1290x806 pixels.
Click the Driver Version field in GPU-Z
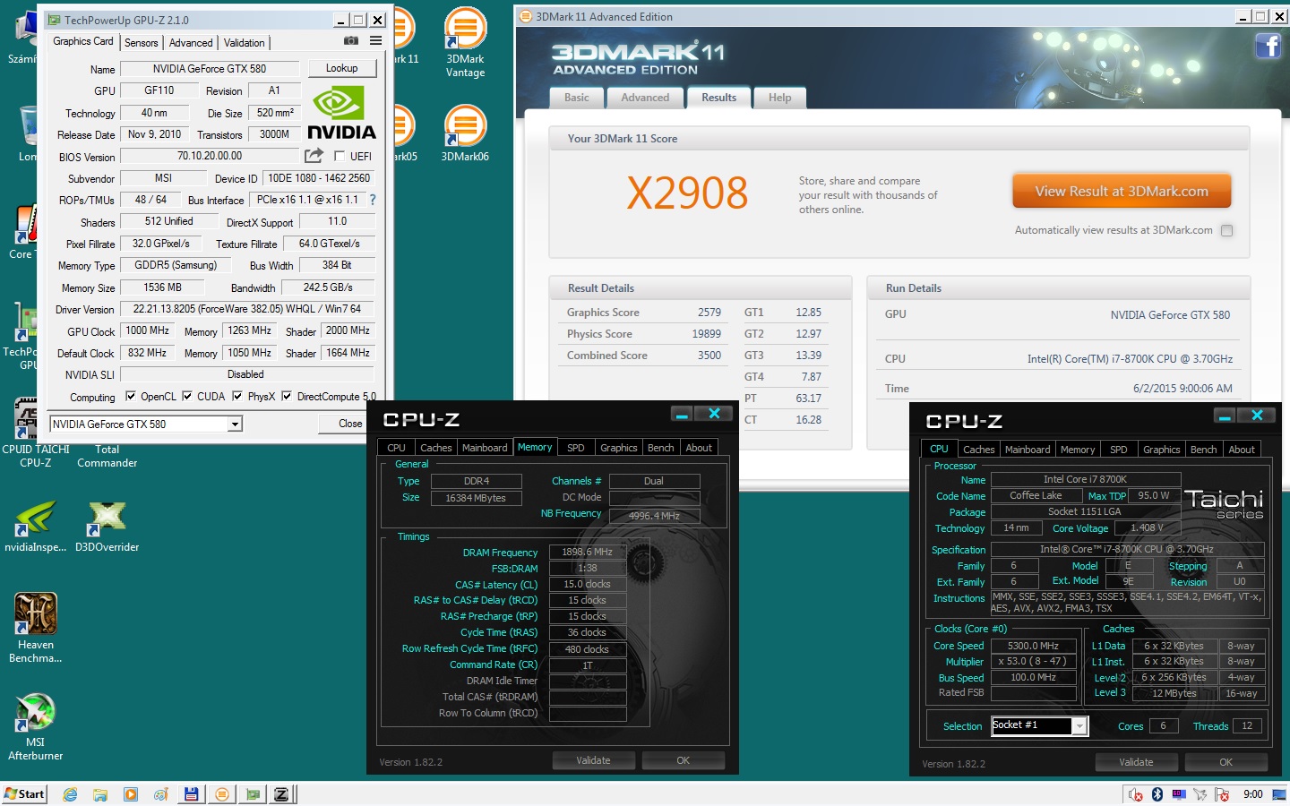(x=247, y=309)
